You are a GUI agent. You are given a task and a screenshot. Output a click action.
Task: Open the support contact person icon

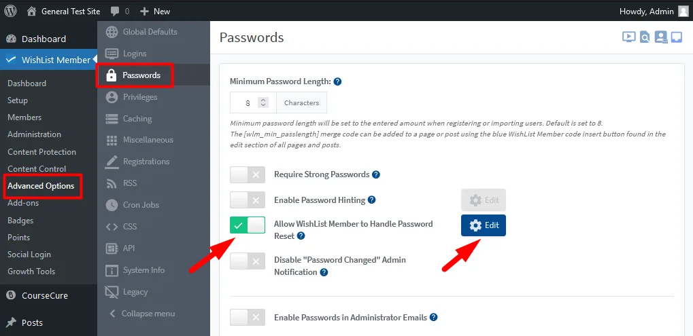(x=661, y=37)
